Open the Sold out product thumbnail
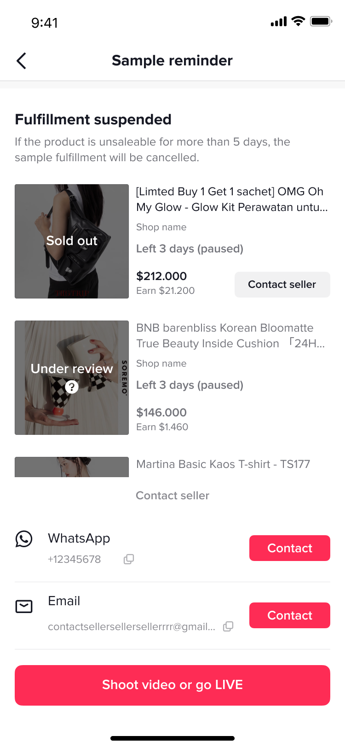Viewport: 345px width, 748px height. (x=72, y=241)
